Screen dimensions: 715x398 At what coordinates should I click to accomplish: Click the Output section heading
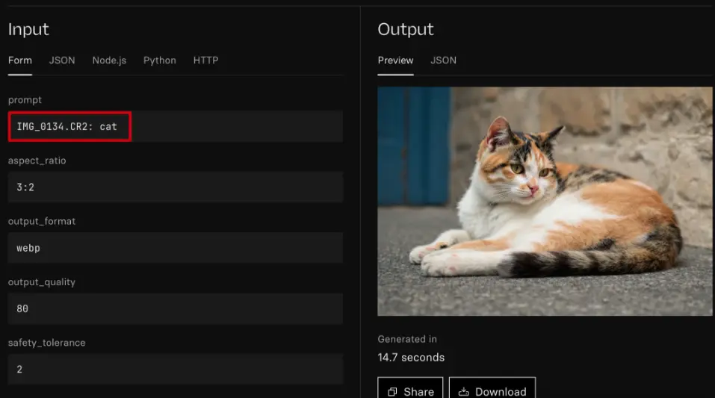405,30
